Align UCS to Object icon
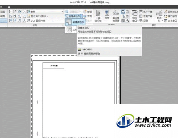The image size is (178, 138). (15, 21)
